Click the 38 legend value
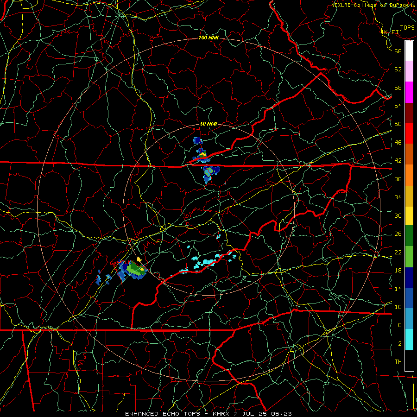This screenshot has height=417, width=417. (x=398, y=179)
